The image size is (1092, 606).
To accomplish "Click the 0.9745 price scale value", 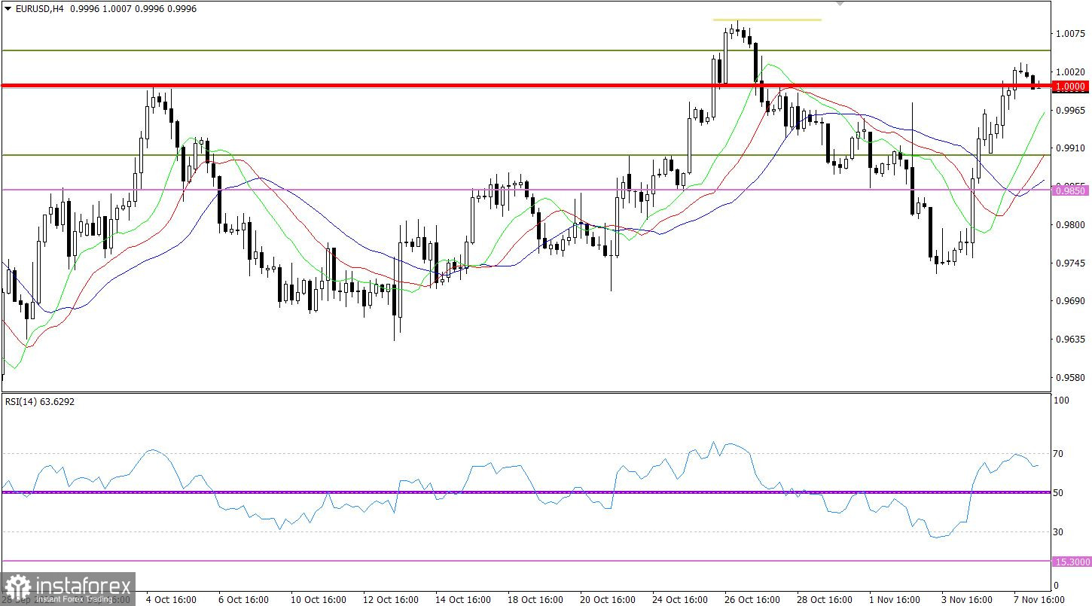I will (1071, 263).
